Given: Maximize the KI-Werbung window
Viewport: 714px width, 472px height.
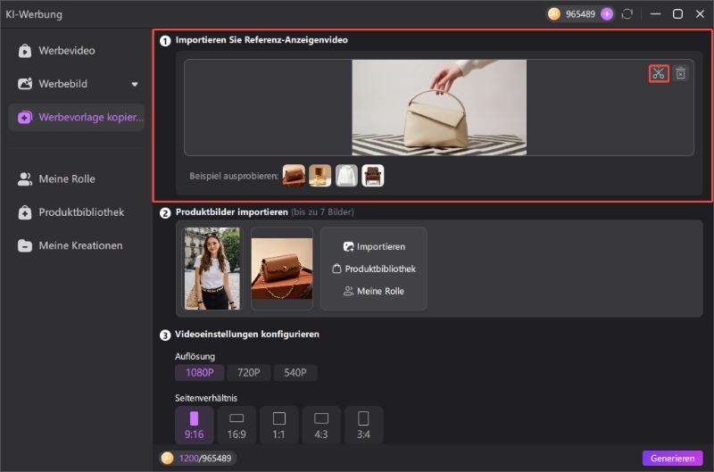Looking at the screenshot, I should pyautogui.click(x=677, y=14).
